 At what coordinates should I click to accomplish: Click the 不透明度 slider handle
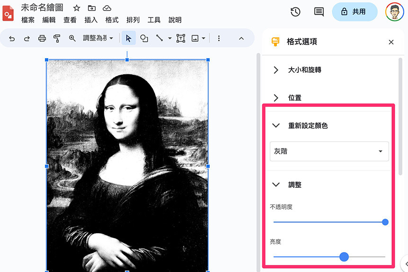pos(385,222)
